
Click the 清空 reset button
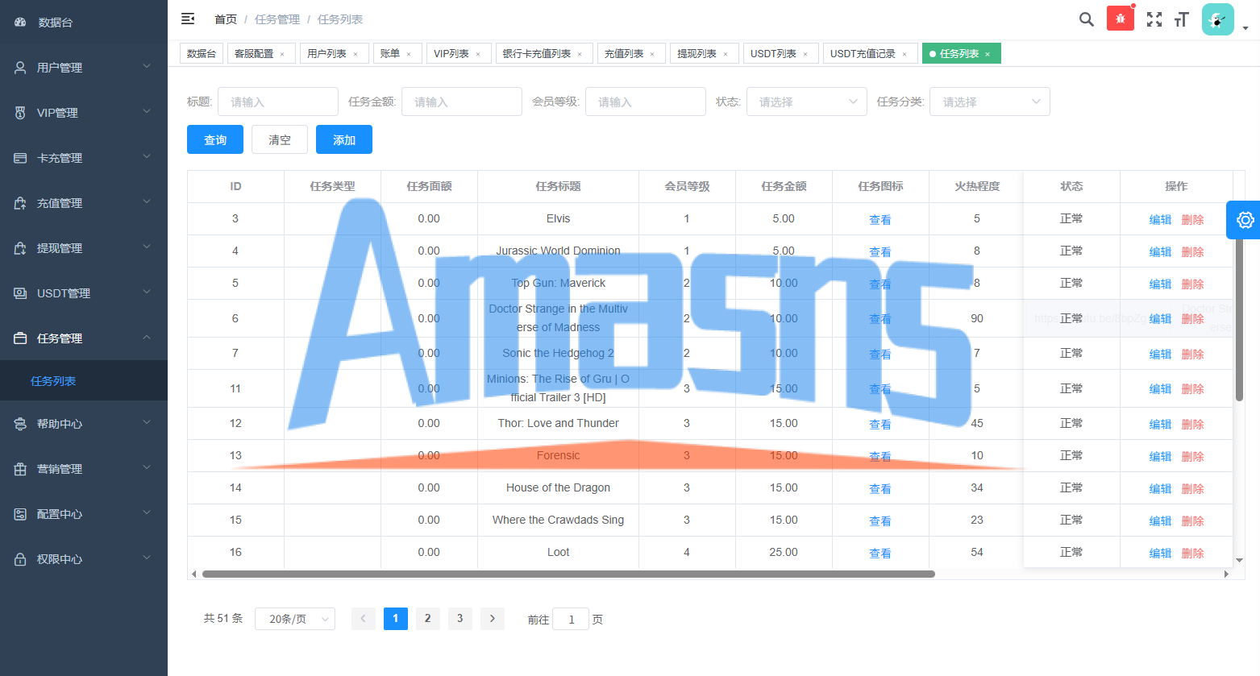tap(280, 139)
